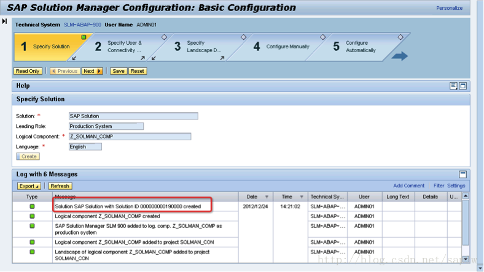
Task: Open the log Settings link
Action: 456,186
